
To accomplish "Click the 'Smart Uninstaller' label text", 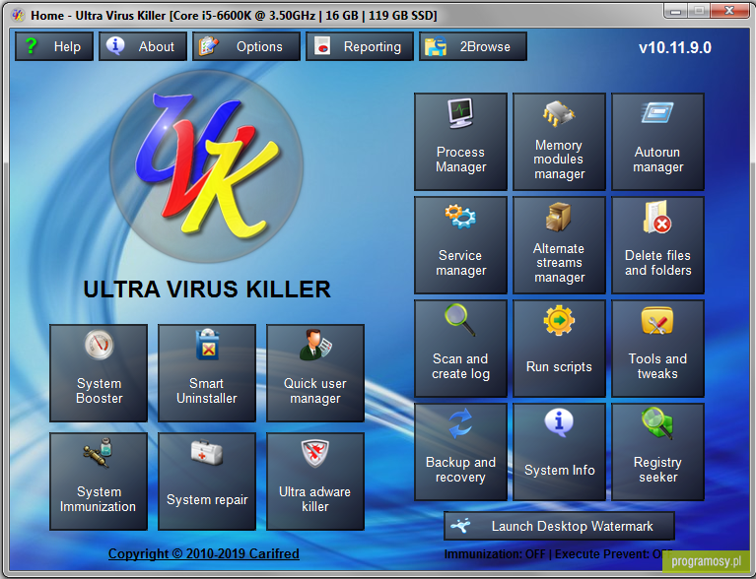I will pos(207,391).
